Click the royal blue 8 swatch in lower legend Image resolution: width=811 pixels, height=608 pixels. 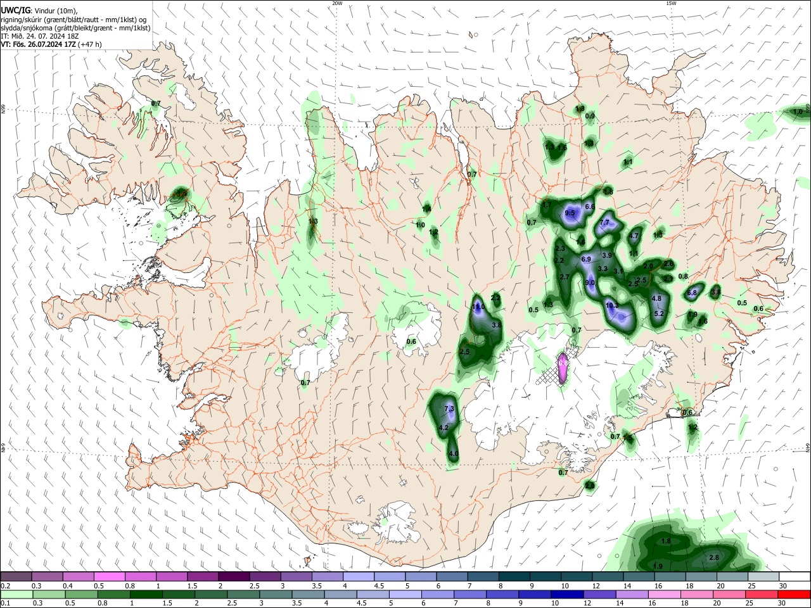tap(502, 594)
